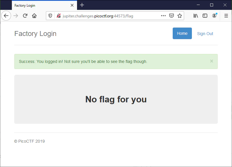Click the success message text
The width and height of the screenshot is (232, 167).
(x=83, y=61)
